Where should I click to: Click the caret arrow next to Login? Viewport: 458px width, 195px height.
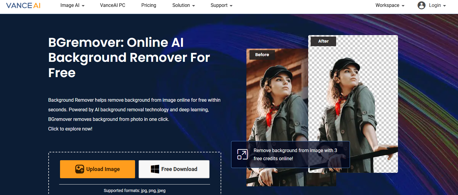[x=444, y=6]
